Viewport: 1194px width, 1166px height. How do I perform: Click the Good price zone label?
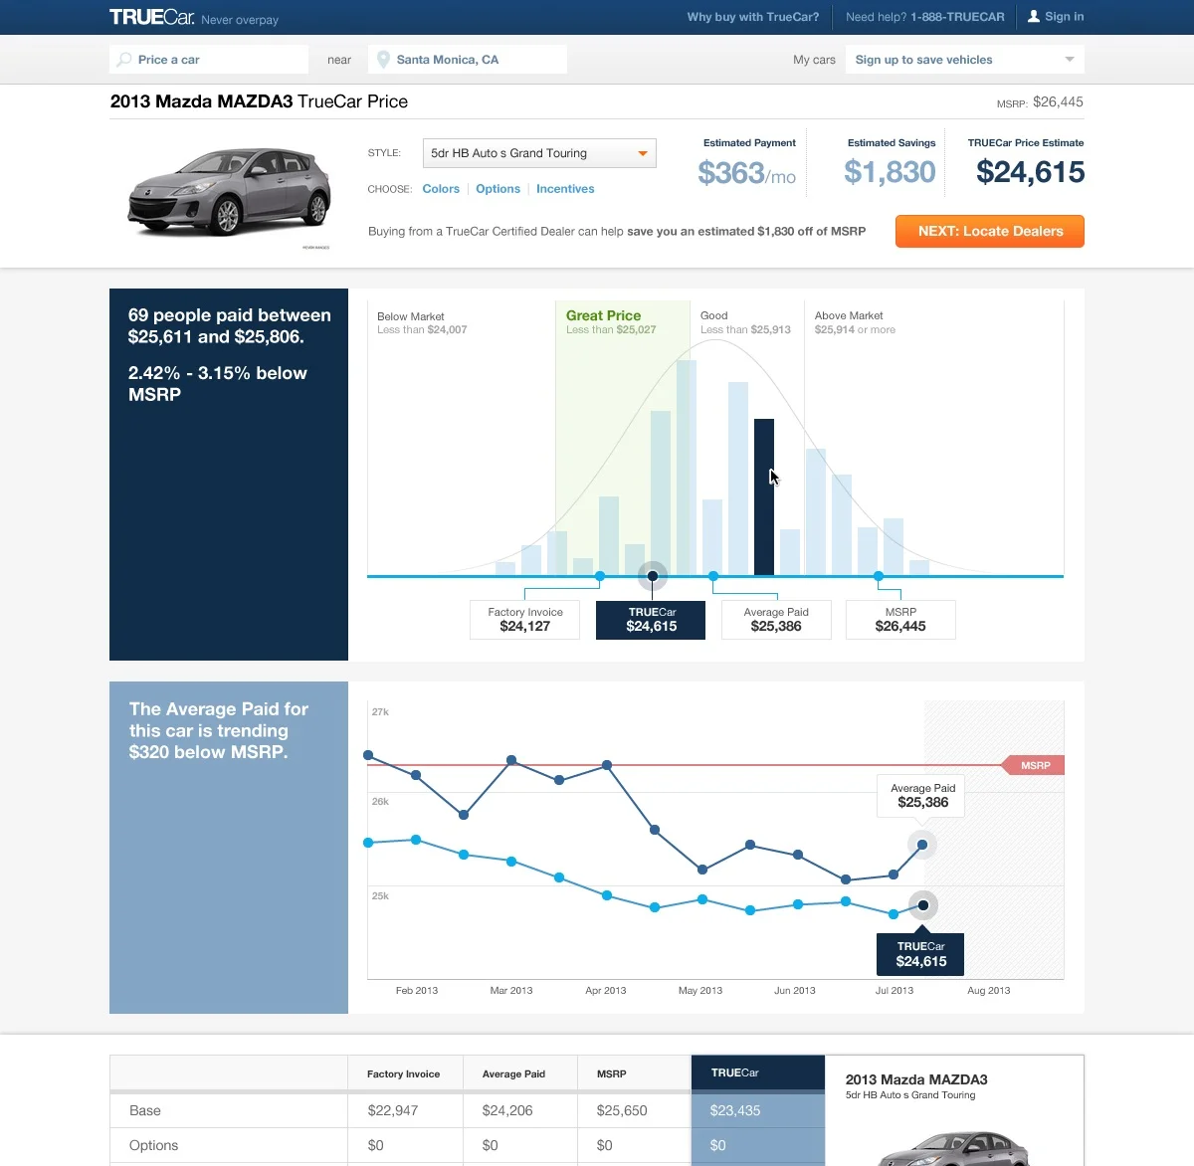tap(714, 315)
